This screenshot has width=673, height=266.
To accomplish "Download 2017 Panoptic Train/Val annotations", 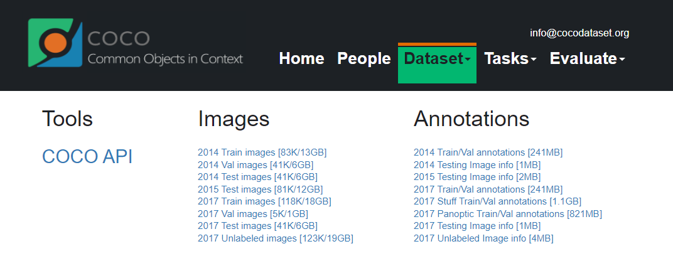I will tap(507, 214).
